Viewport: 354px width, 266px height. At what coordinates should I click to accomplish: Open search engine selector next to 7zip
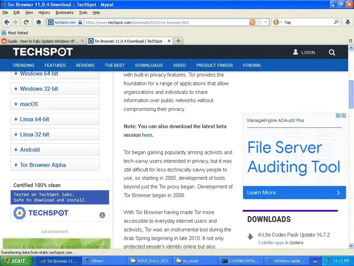point(278,22)
